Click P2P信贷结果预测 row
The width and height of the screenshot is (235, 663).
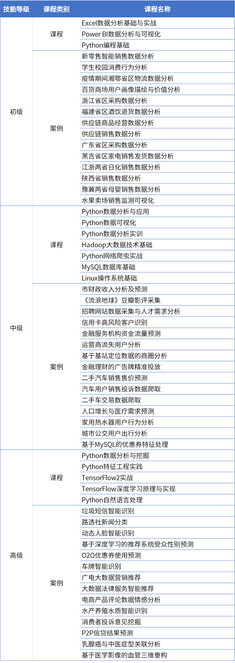tap(157, 633)
